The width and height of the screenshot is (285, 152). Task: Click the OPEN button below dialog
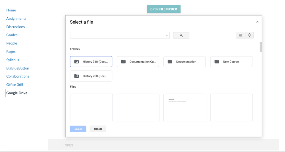[x=69, y=145]
